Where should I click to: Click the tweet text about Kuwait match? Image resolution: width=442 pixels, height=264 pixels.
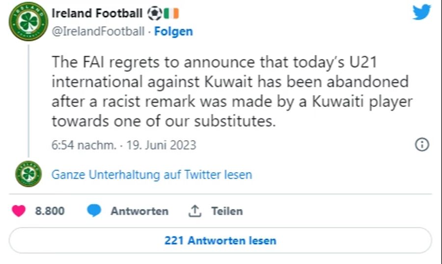pos(232,91)
